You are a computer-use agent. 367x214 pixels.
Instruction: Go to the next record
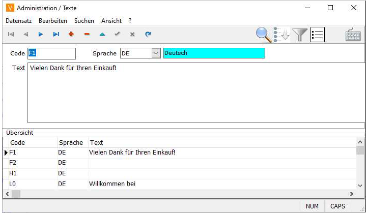pos(41,35)
